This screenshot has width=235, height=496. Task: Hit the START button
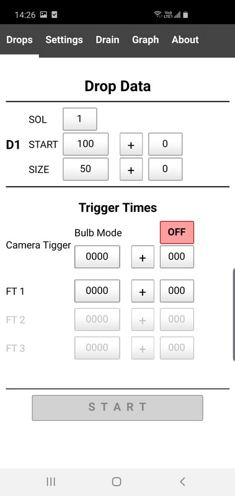[117, 408]
